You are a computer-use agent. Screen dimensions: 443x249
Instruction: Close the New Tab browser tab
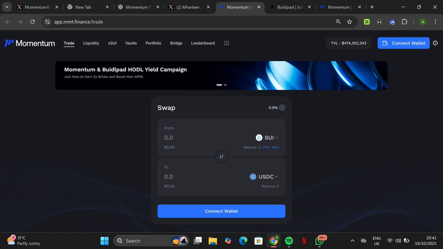pyautogui.click(x=107, y=7)
